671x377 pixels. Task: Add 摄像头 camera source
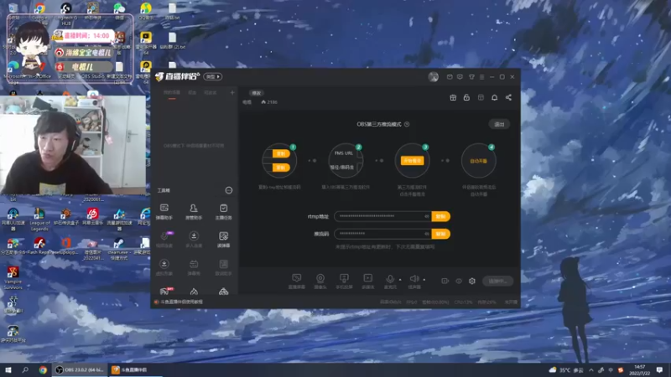pos(320,281)
